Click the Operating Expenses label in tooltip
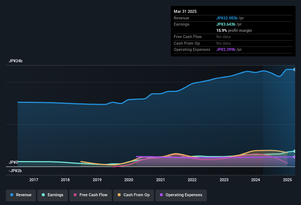301x205 pixels. point(192,50)
